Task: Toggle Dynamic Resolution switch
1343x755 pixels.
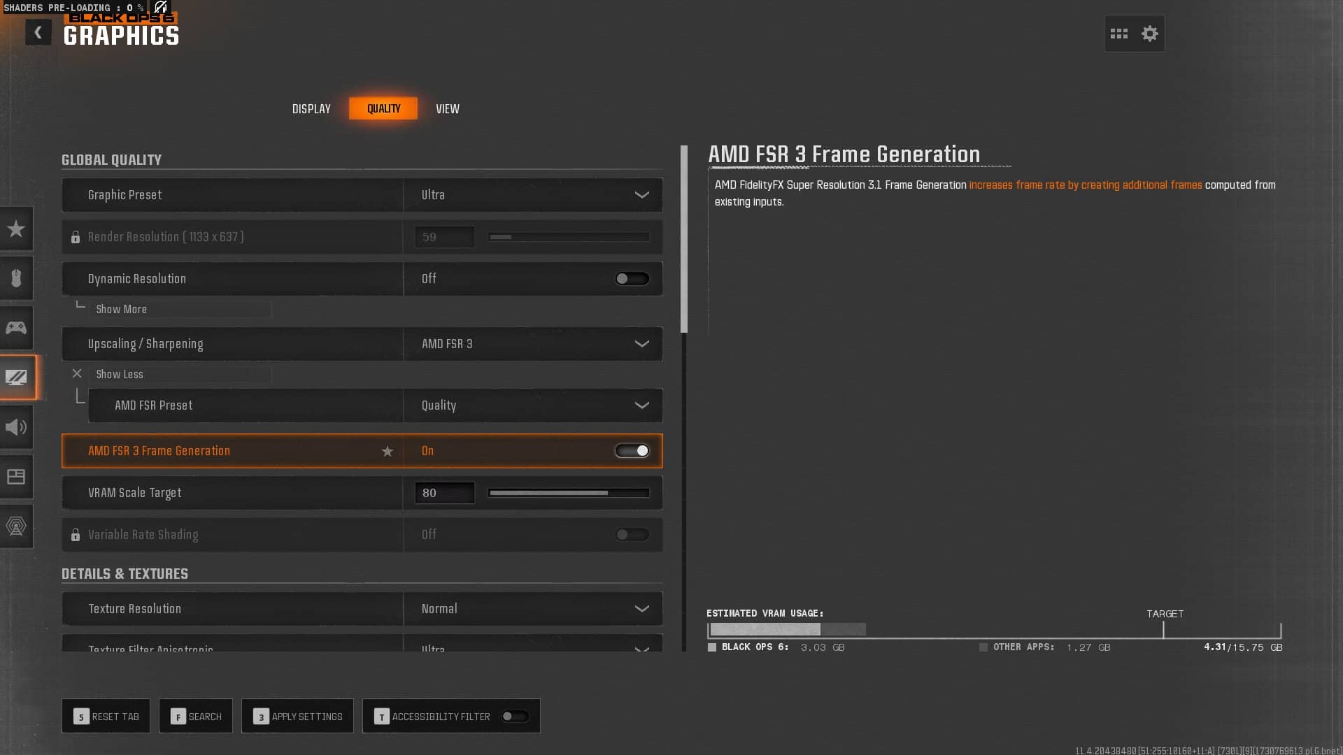Action: 632,279
